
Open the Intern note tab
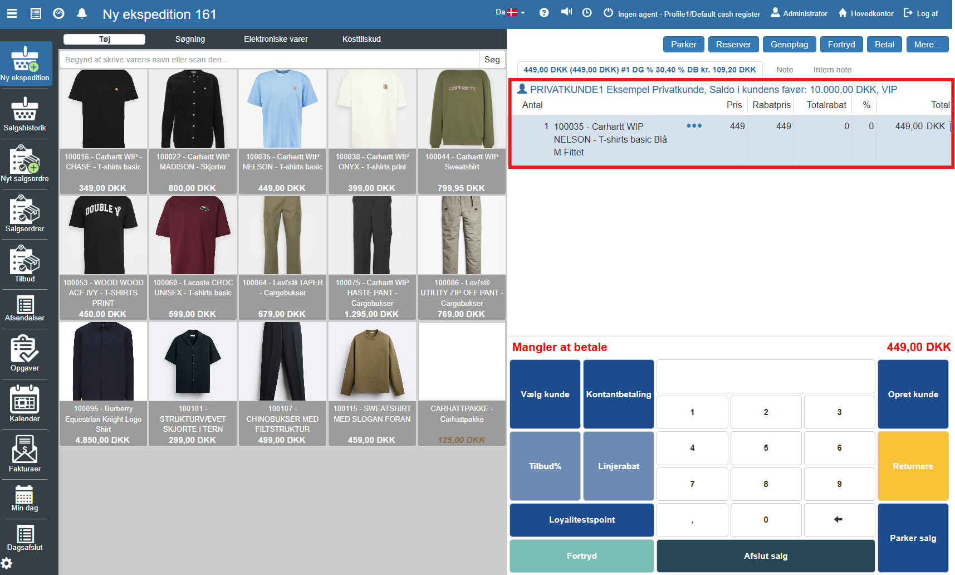pos(832,70)
